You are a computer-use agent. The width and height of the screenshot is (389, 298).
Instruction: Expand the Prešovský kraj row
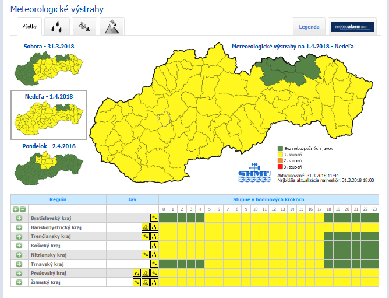[x=19, y=274]
